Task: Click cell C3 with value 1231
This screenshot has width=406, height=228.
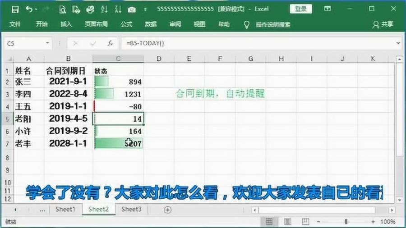Action: pyautogui.click(x=118, y=94)
